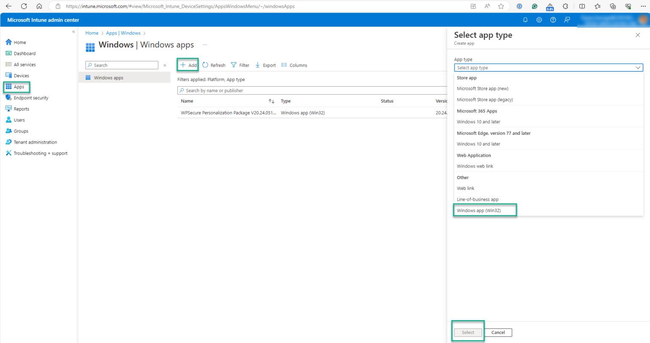This screenshot has height=343, width=650.
Task: Open the Columns chooser
Action: pyautogui.click(x=294, y=65)
